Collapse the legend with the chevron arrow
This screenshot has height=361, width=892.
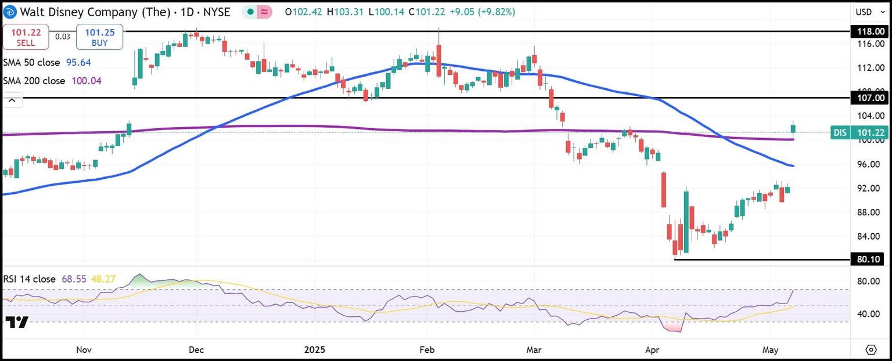click(12, 99)
